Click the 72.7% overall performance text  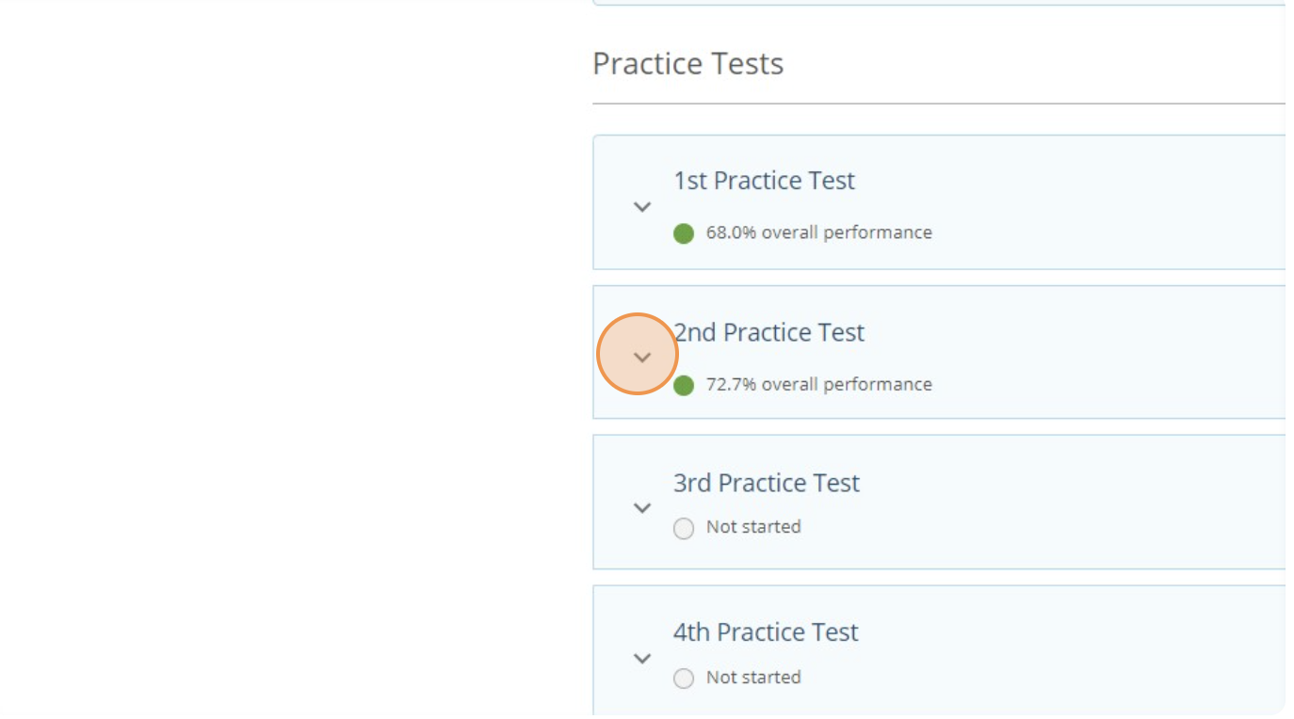818,384
